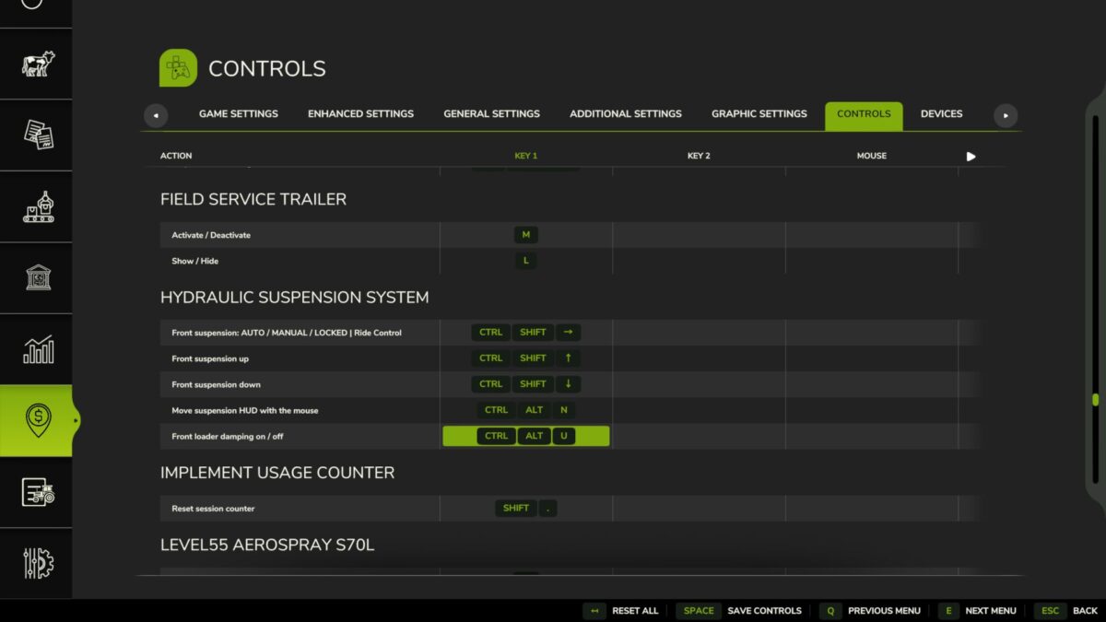This screenshot has height=622, width=1106.
Task: Click the Implement Usage Counter heading
Action: coord(277,473)
